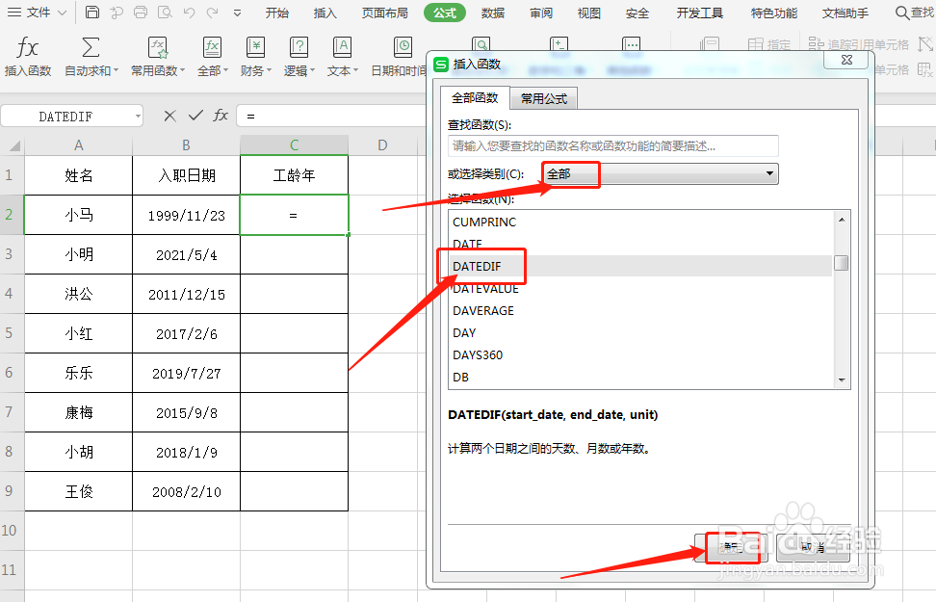Click the Save icon in quick access bar
936x602 pixels.
click(91, 12)
